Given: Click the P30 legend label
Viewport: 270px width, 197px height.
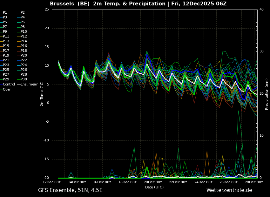Looking at the screenshot, I should pyautogui.click(x=24, y=79).
